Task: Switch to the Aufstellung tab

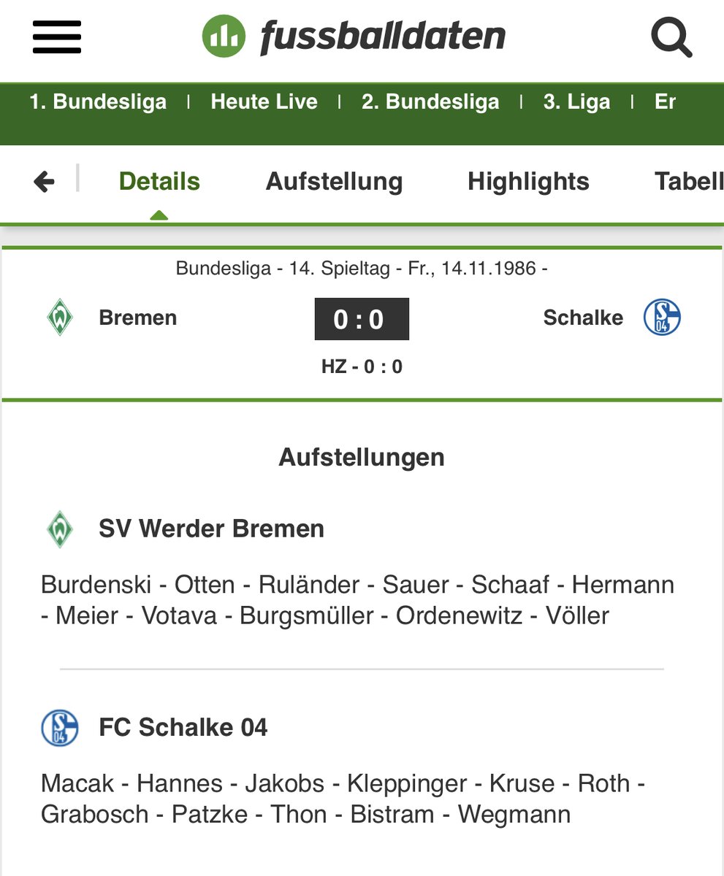Action: (x=334, y=181)
